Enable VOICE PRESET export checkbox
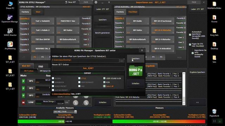Screen dimensions: 225x126 point(53,86)
